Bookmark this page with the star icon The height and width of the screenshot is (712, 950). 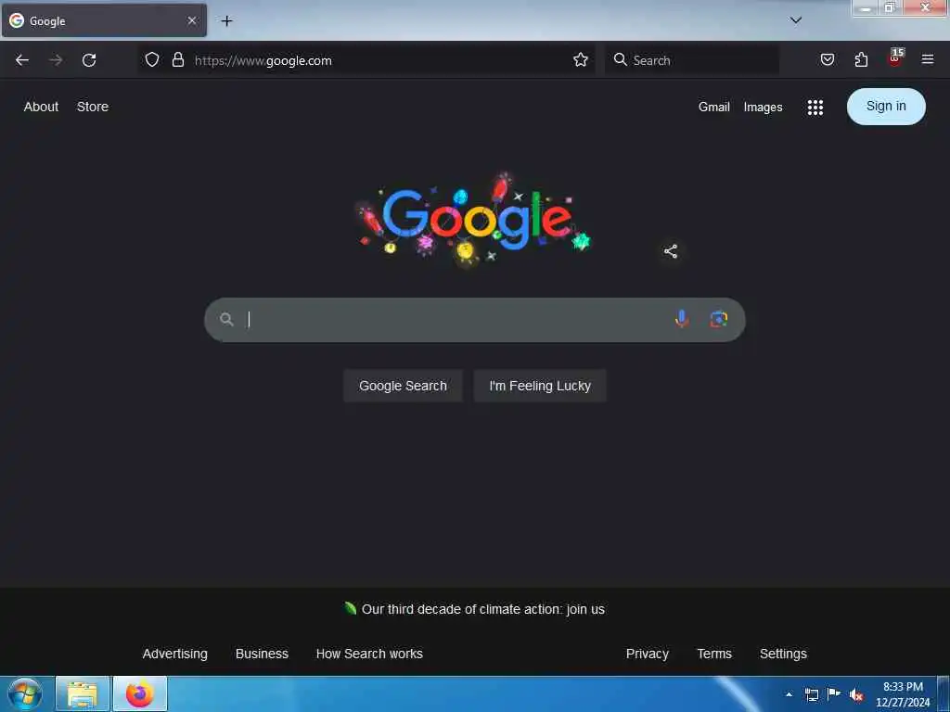click(581, 59)
